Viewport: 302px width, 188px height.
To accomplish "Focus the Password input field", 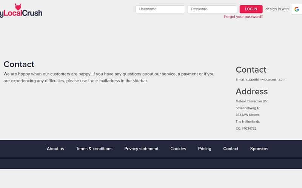I will tap(212, 9).
